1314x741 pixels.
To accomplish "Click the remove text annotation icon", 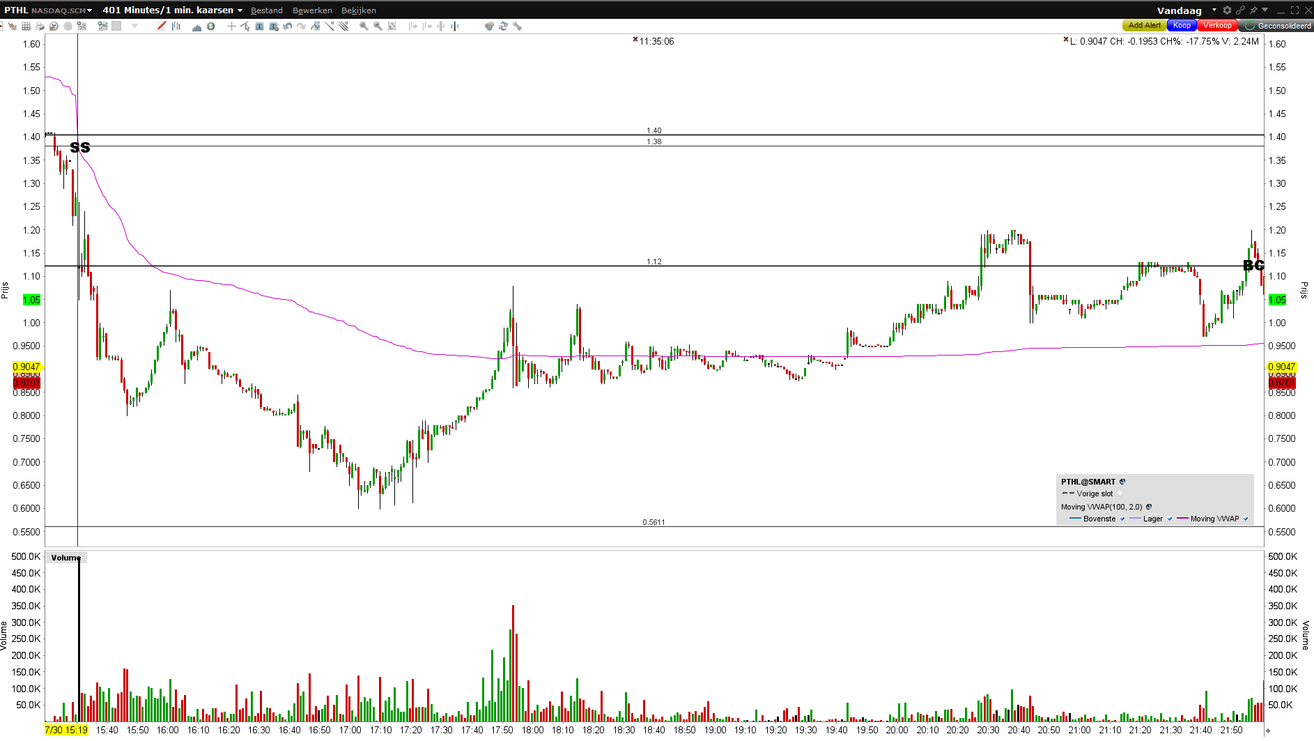I will click(x=274, y=26).
